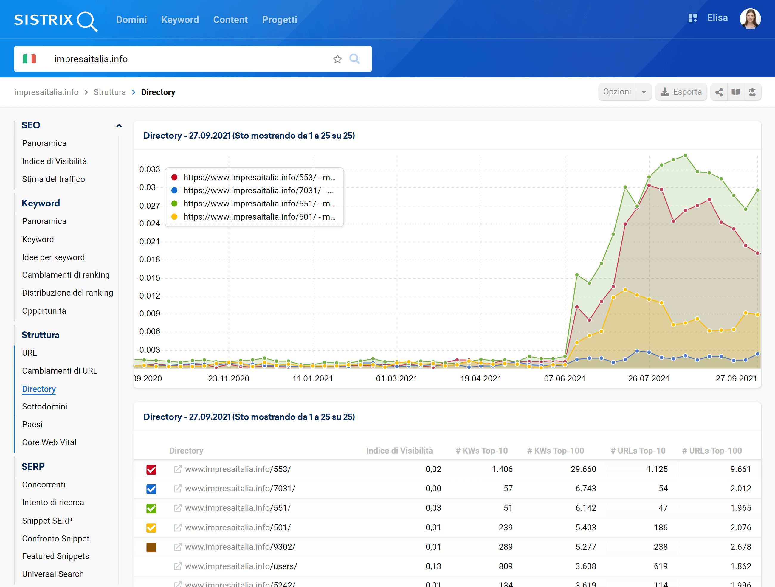Click the Opzioni button
This screenshot has width=775, height=587.
tap(617, 92)
